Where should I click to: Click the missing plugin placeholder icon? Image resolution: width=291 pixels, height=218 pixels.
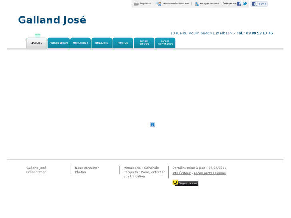coord(152,124)
